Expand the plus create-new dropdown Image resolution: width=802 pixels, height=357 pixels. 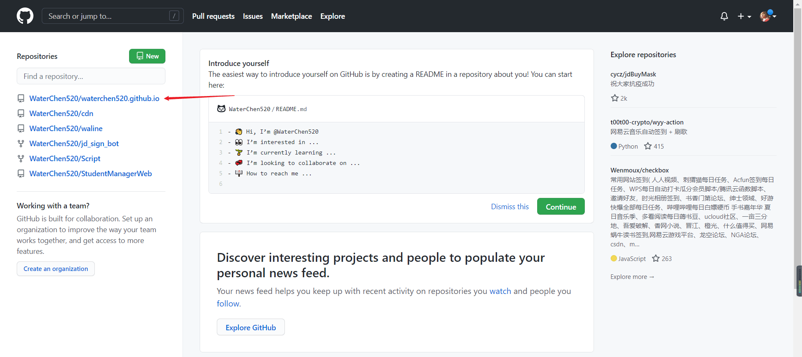744,16
